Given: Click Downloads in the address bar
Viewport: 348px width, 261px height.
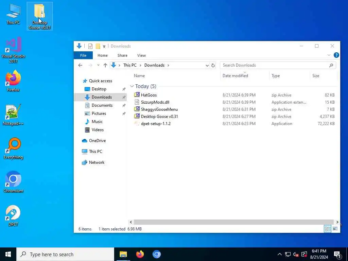Looking at the screenshot, I should [154, 65].
